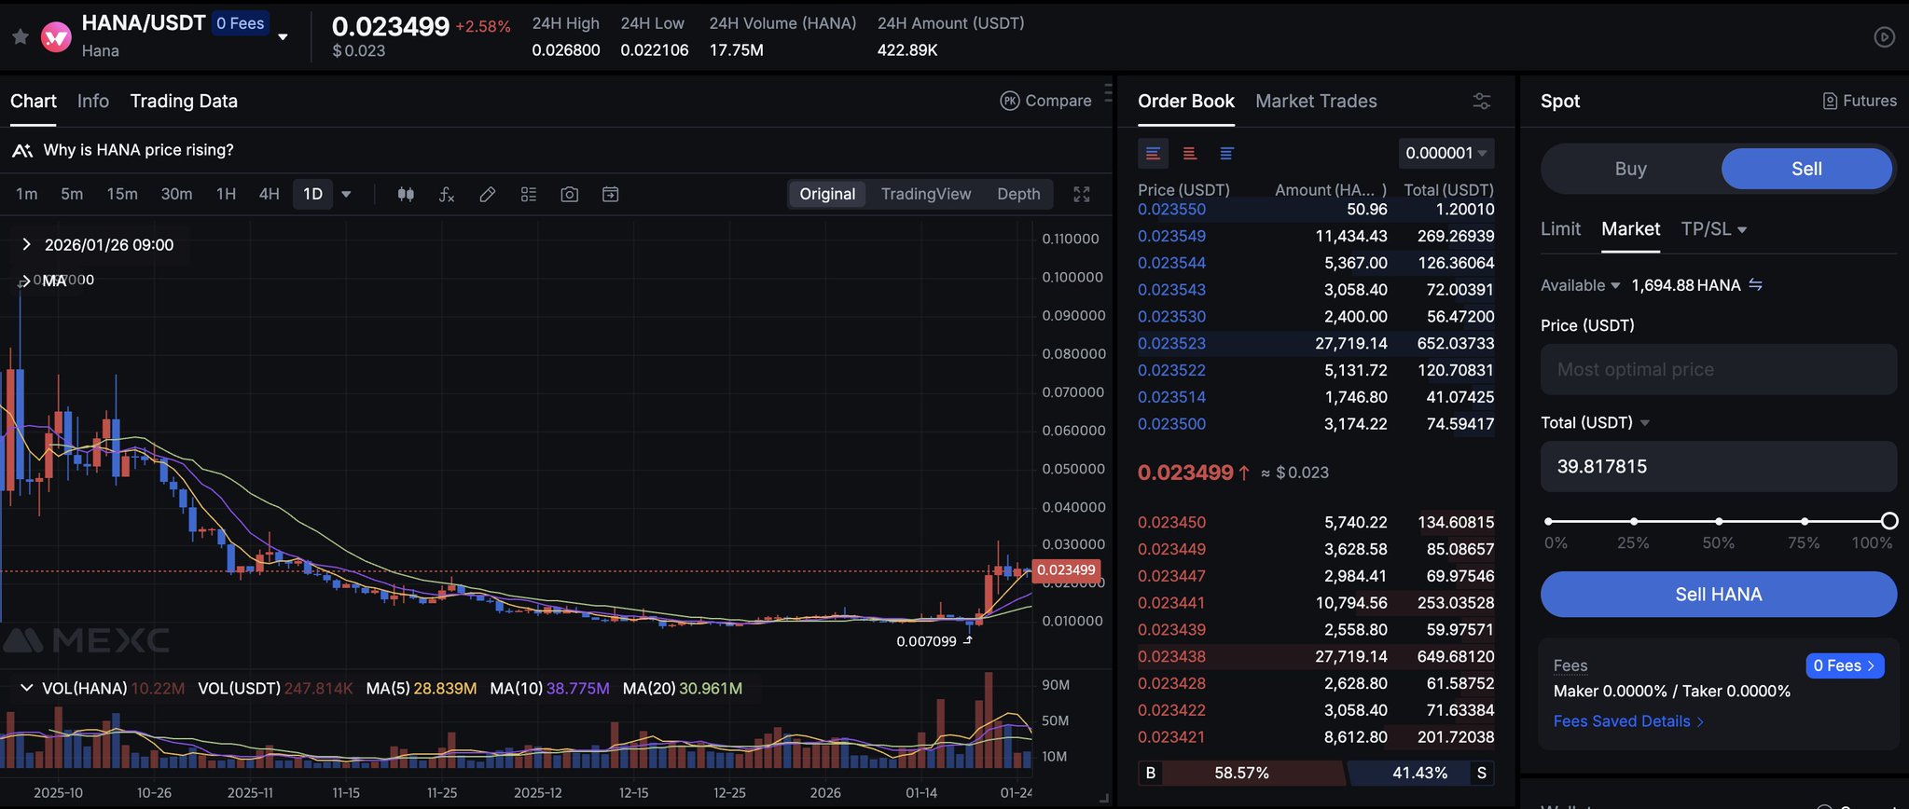Expand the 2026/01/26 09:00 candle details

26,244
